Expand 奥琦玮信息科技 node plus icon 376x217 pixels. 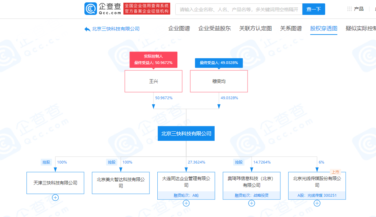pos(252,203)
